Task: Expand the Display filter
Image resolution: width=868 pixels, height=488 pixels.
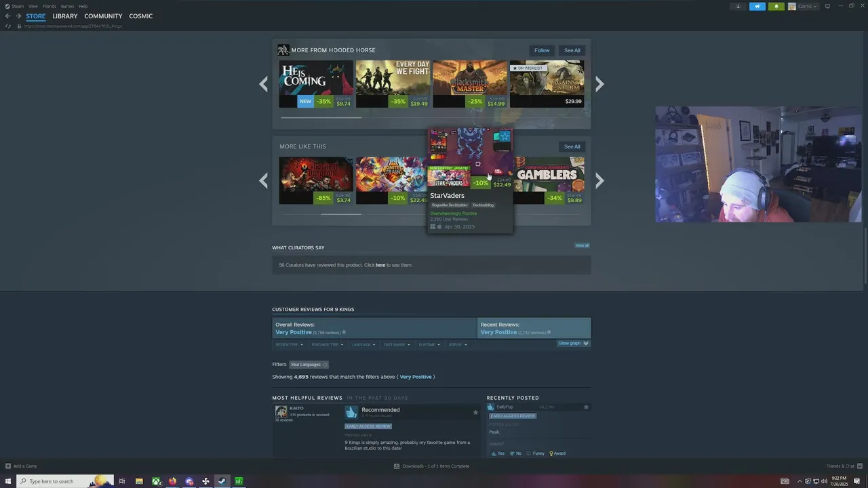Action: pyautogui.click(x=458, y=344)
